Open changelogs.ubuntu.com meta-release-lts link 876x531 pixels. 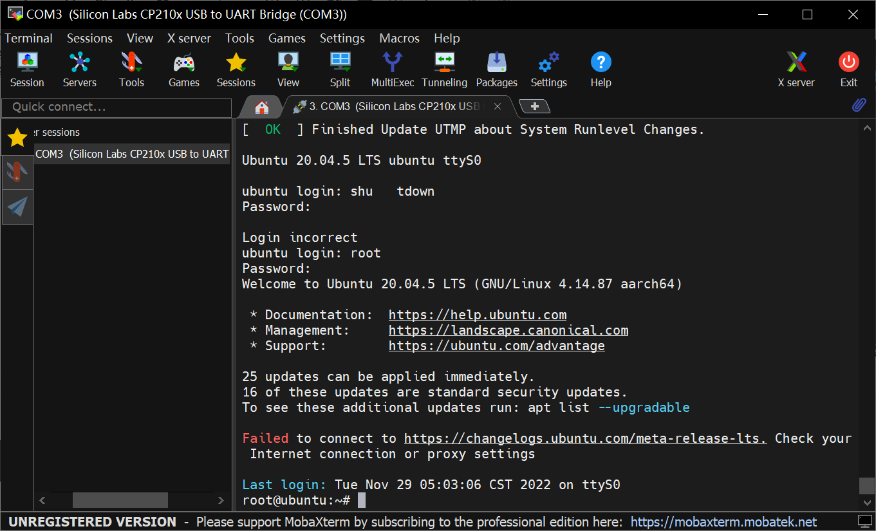pyautogui.click(x=585, y=438)
